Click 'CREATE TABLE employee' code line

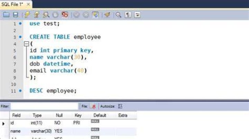[x=65, y=37]
